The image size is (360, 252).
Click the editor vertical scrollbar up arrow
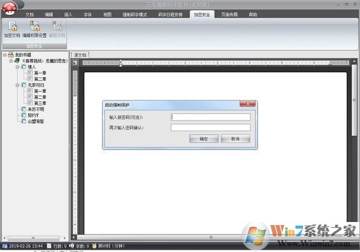(x=354, y=61)
